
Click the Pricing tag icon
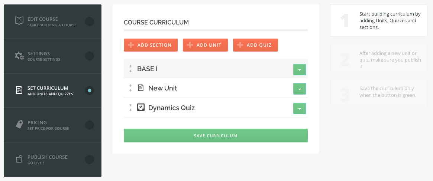point(19,124)
